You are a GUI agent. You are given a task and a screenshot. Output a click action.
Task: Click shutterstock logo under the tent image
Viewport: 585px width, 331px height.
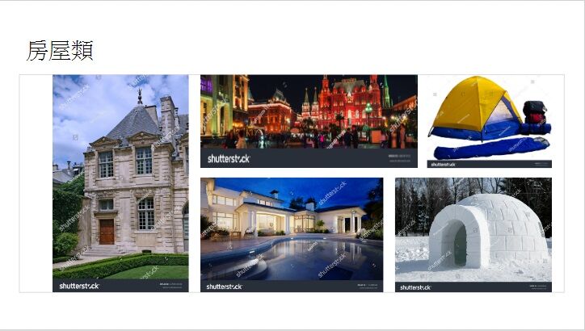(x=443, y=165)
